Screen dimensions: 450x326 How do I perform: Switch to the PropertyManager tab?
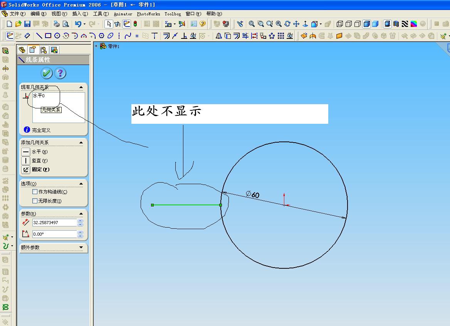(33, 50)
